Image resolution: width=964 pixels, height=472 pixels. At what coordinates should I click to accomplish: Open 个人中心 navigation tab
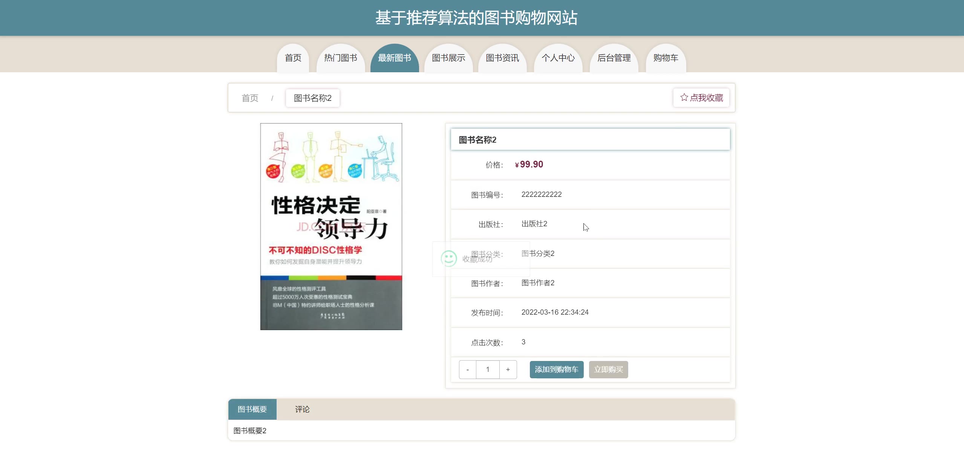558,58
